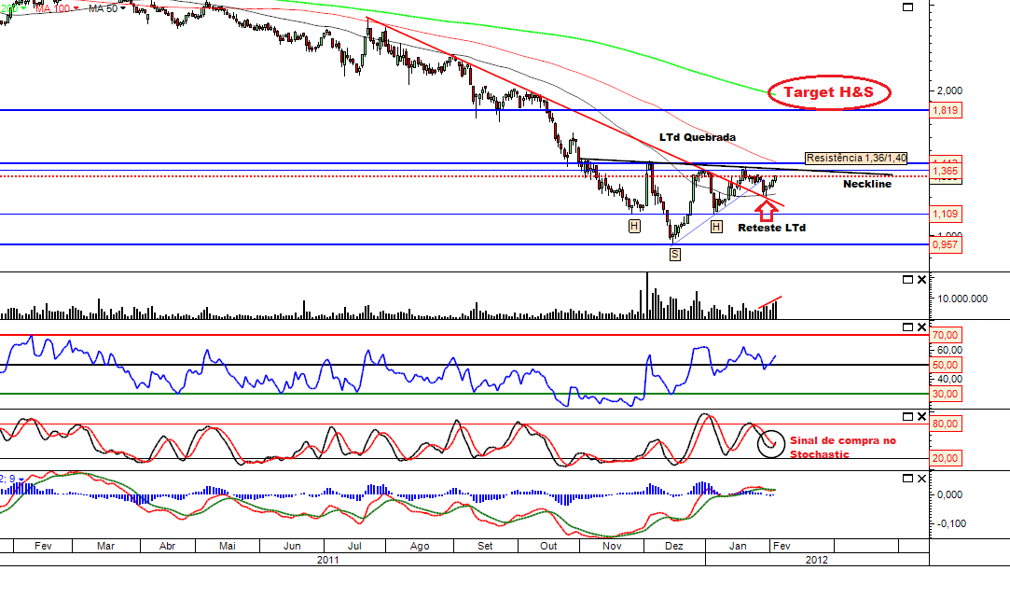Screen dimensions: 1010x612
Task: Select the Reteste LTd text annotation
Action: tap(771, 228)
